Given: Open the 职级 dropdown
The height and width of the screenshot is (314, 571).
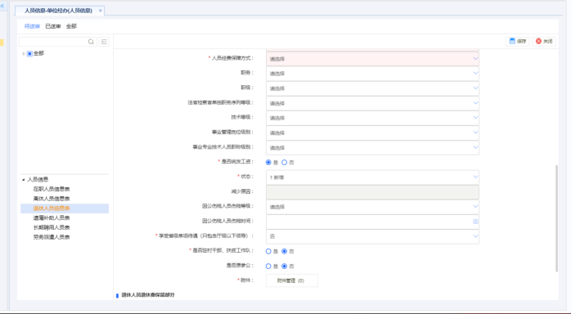Looking at the screenshot, I should (372, 88).
